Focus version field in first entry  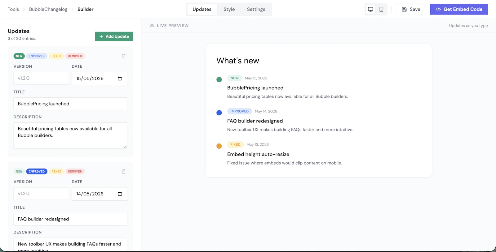point(41,78)
